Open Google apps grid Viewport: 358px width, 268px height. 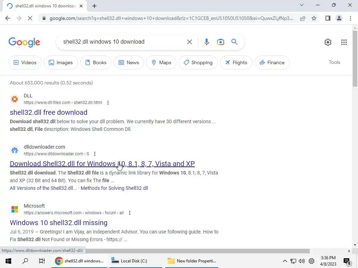click(344, 42)
